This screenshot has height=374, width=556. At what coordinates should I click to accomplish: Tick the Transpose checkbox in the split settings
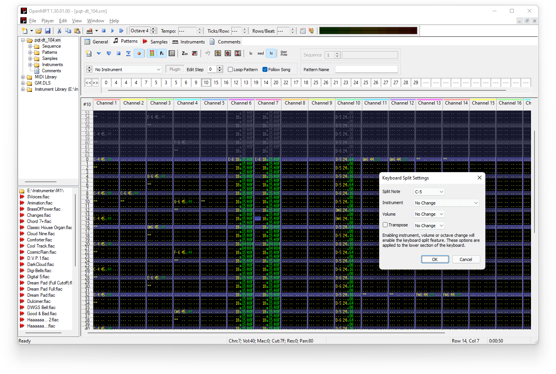(x=385, y=225)
